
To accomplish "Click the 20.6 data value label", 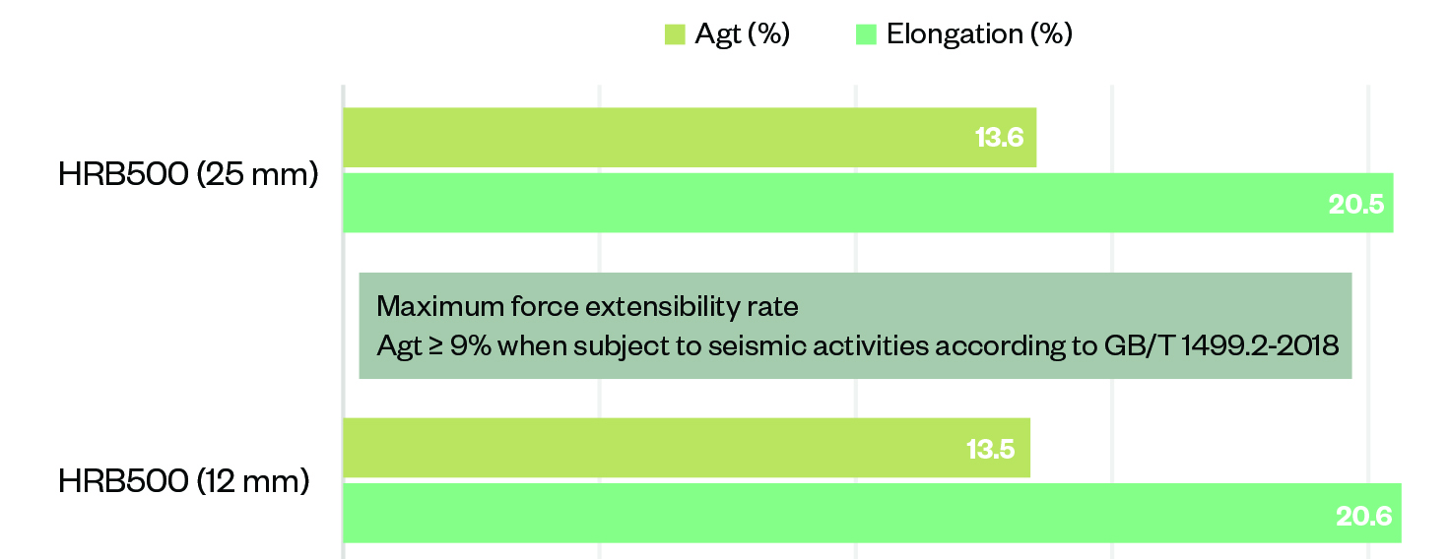I will 1364,514.
